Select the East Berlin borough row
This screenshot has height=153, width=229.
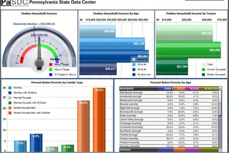click(169, 131)
